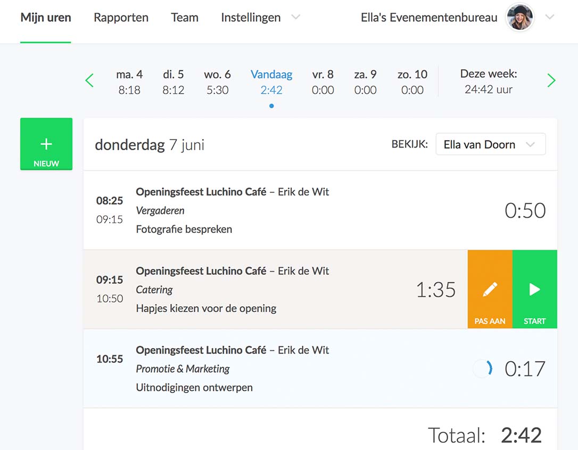Screen dimensions: 578x450
Task: Select Monday ma. 4 in week bar
Action: [129, 82]
